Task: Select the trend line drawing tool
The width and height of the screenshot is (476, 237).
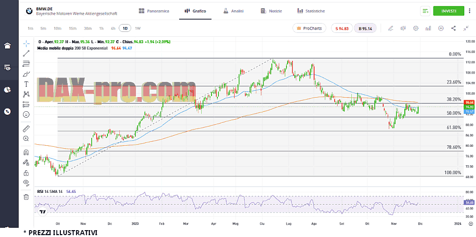Action: coord(26,53)
